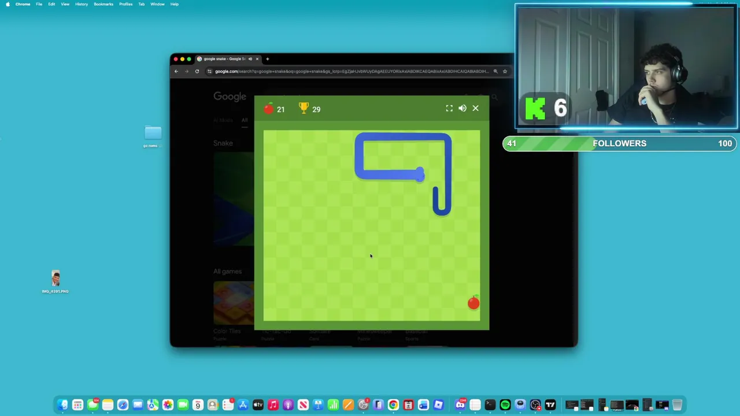Click the apple score counter showing 21

click(x=274, y=109)
